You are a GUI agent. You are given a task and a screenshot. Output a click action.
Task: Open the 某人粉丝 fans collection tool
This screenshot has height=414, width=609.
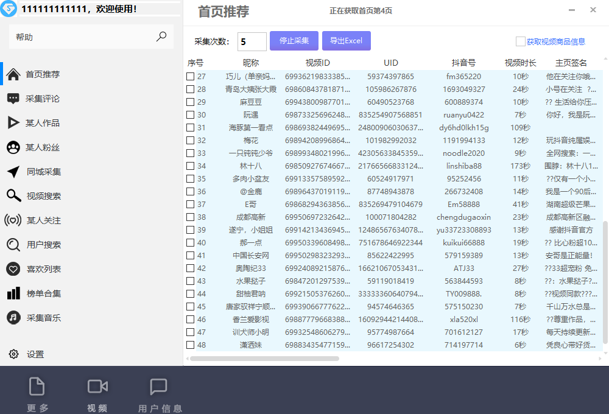tap(13, 147)
